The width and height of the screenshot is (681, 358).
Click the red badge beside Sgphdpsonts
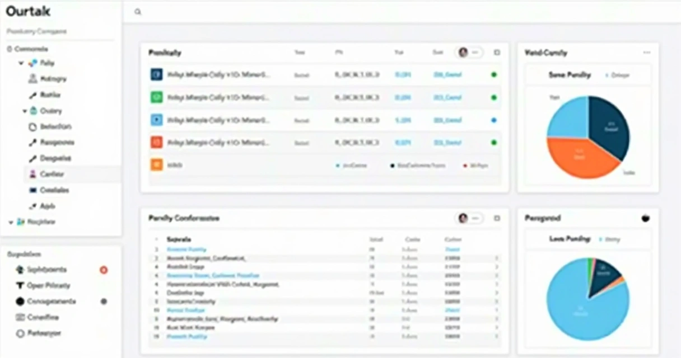(104, 270)
